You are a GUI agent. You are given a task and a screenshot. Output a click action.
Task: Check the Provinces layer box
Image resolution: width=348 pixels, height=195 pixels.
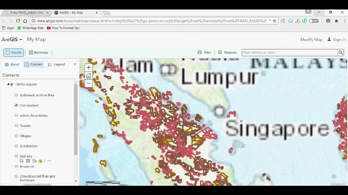pos(16,166)
